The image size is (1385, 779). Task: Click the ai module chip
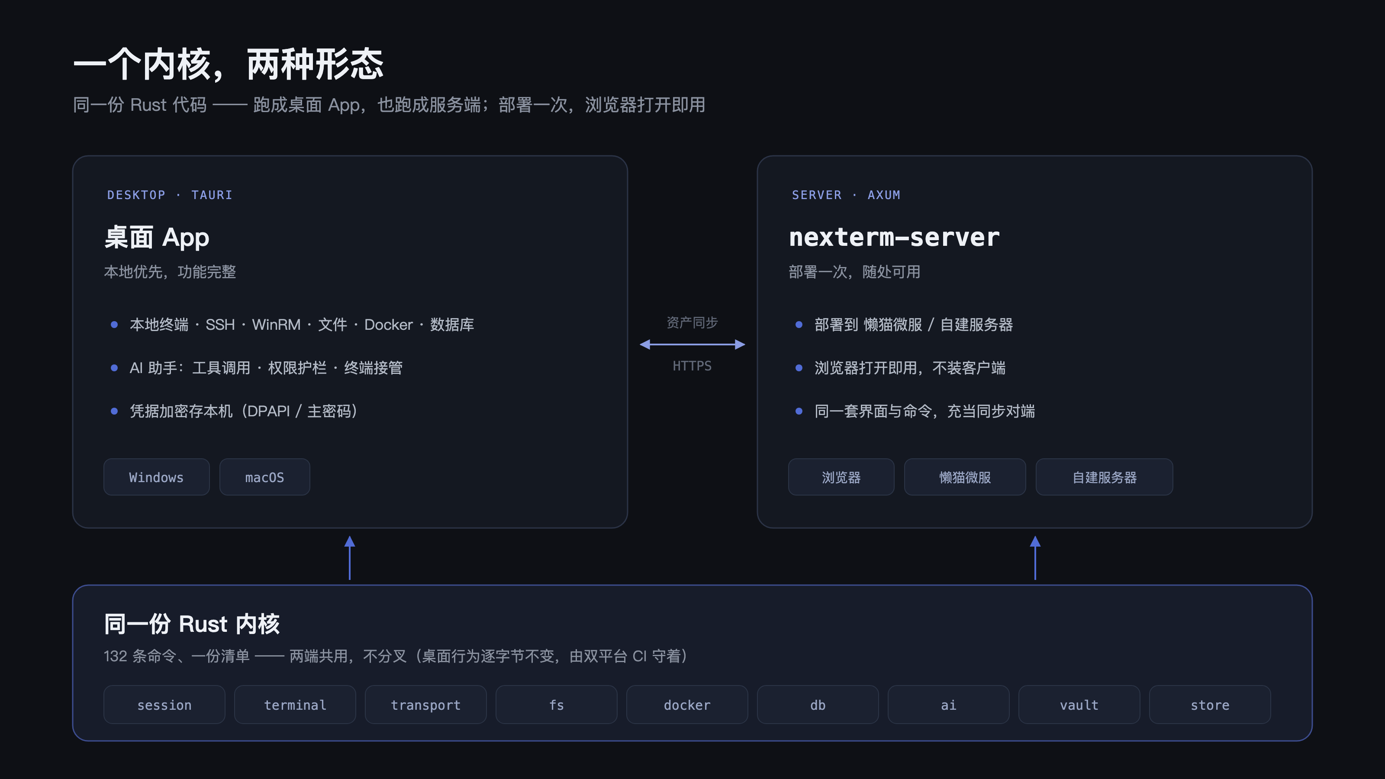[948, 705]
